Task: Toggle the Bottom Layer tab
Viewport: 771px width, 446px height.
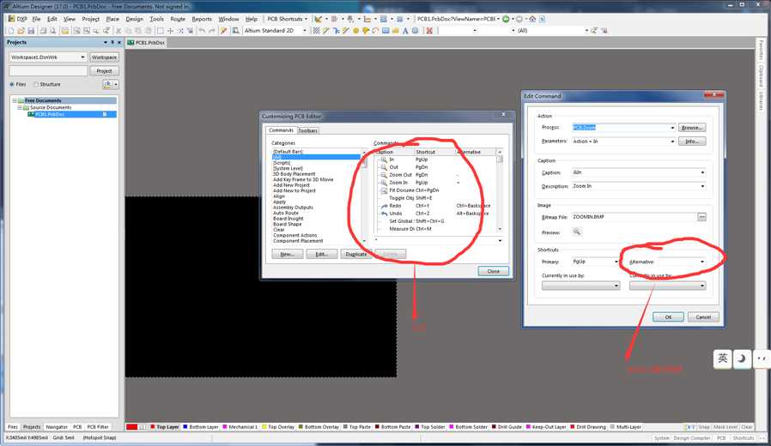Action: 201,427
